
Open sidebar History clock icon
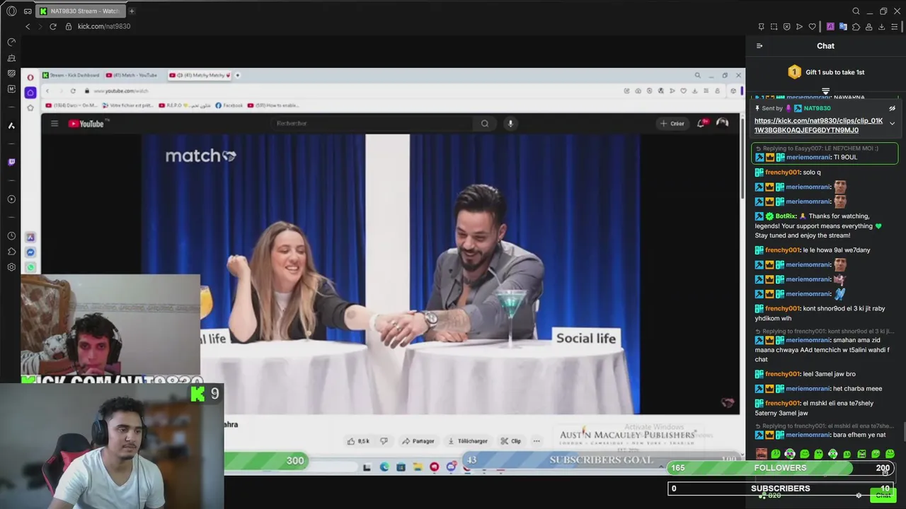(x=11, y=236)
